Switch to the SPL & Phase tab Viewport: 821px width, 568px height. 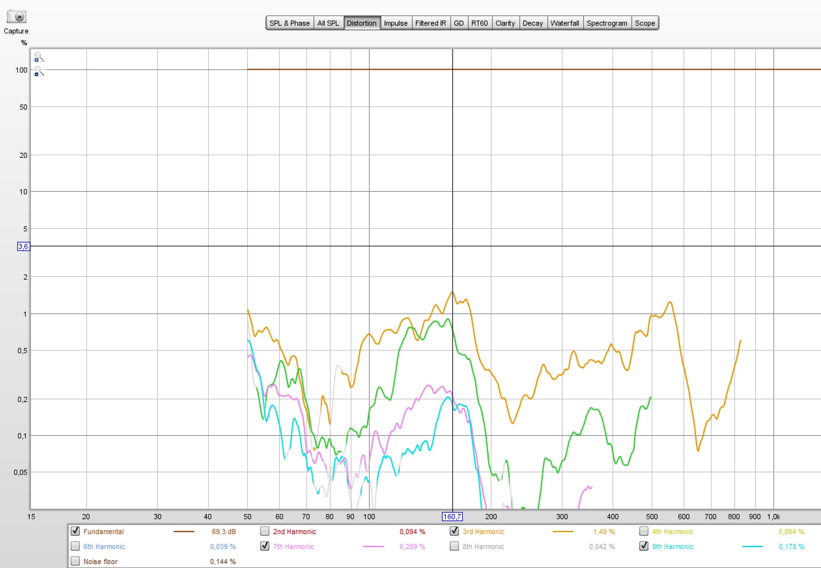pos(290,23)
